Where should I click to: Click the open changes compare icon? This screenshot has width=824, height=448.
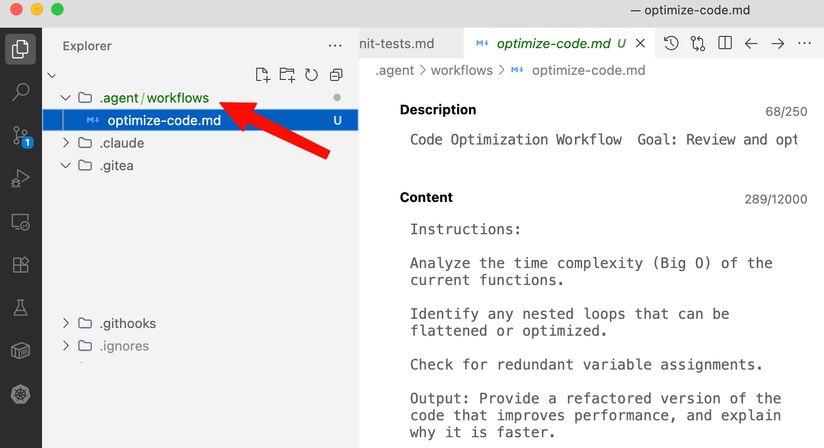[698, 44]
